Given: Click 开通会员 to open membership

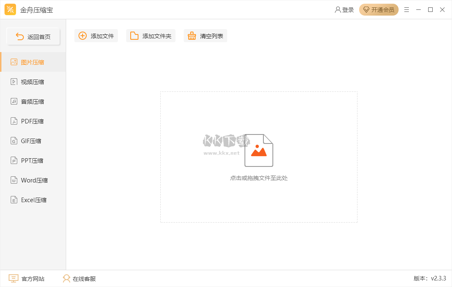Looking at the screenshot, I should click(378, 9).
